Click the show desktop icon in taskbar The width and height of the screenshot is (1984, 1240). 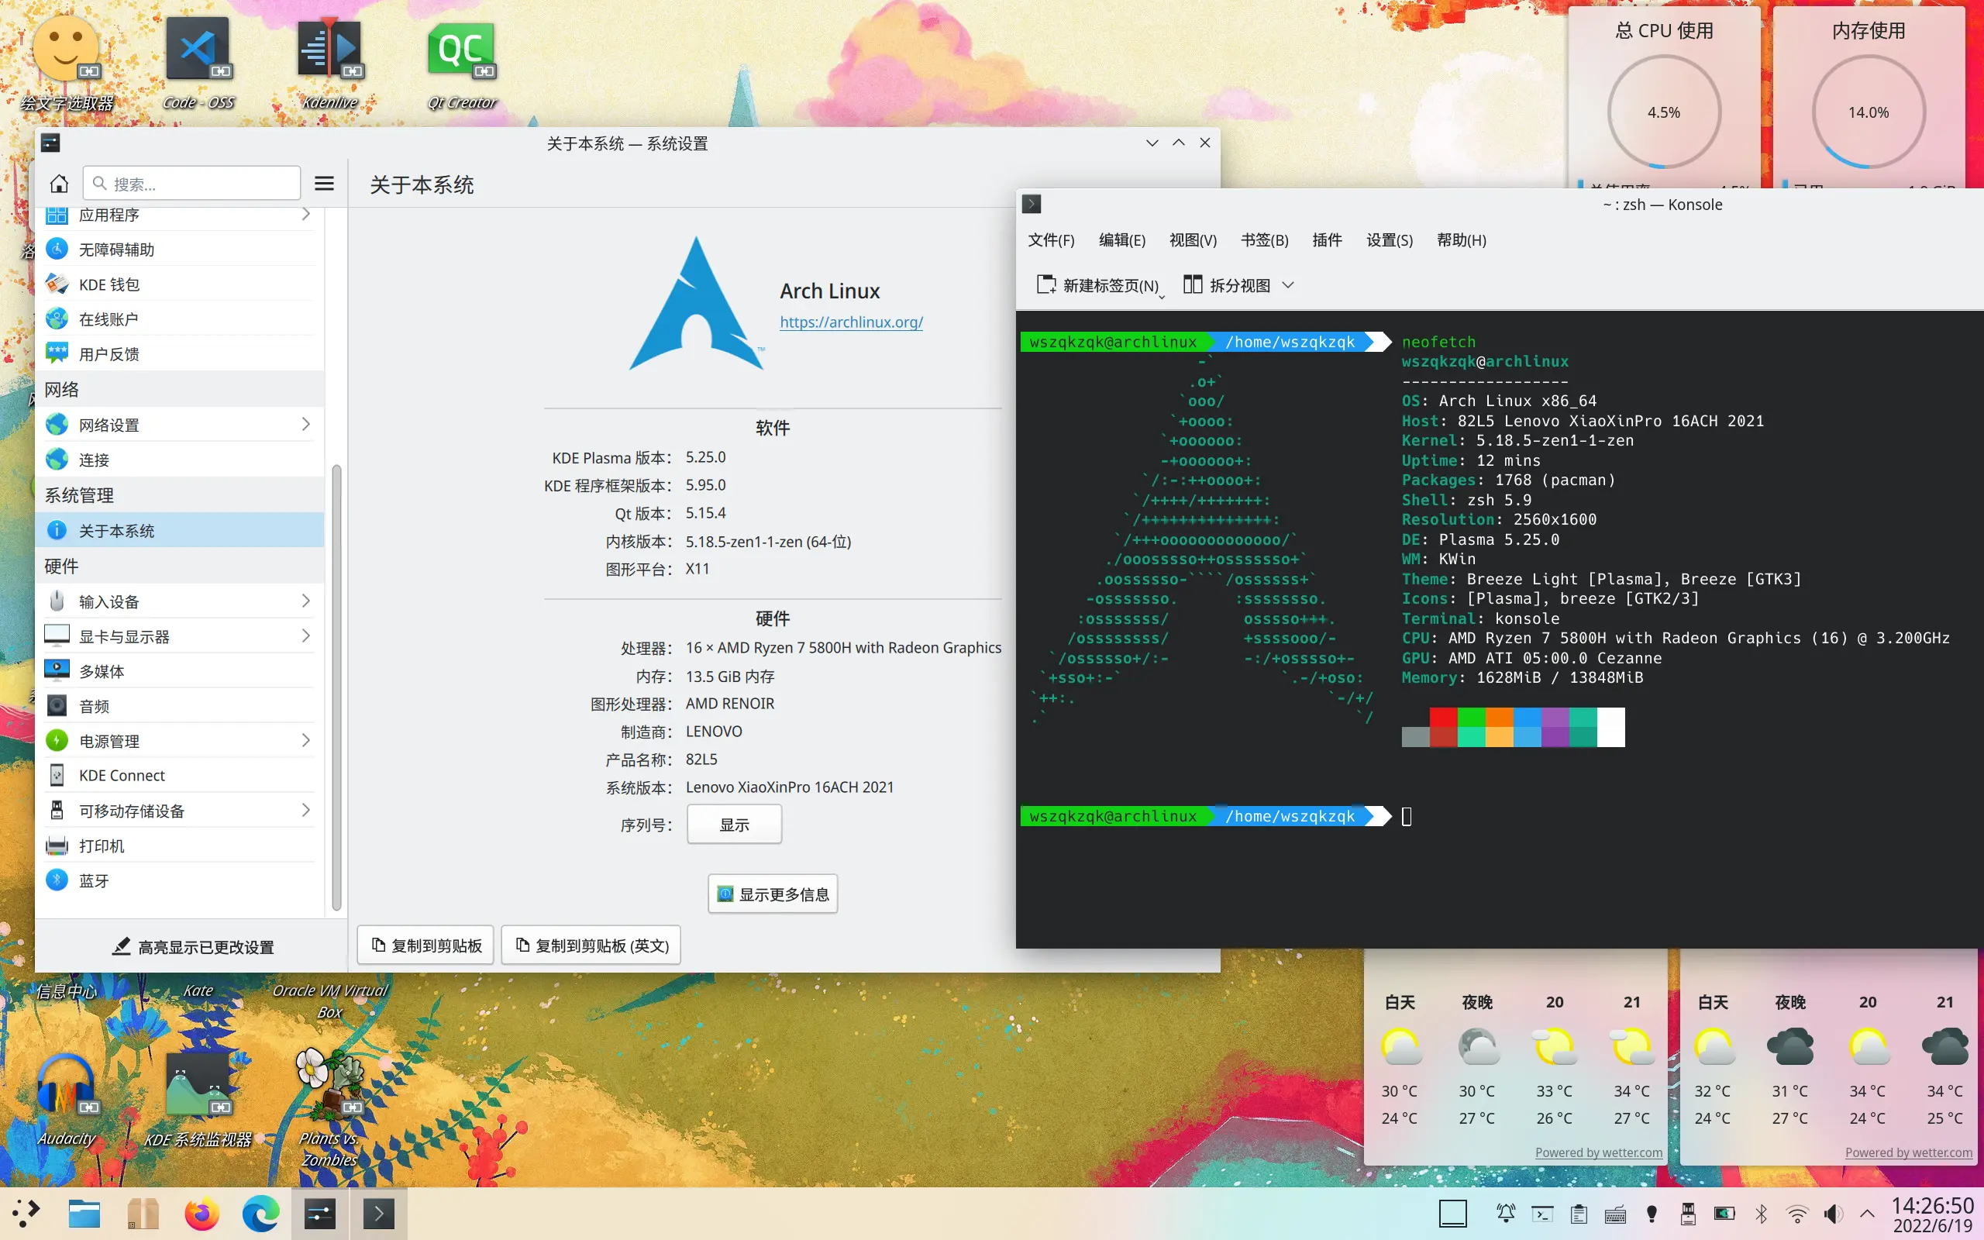(1453, 1214)
